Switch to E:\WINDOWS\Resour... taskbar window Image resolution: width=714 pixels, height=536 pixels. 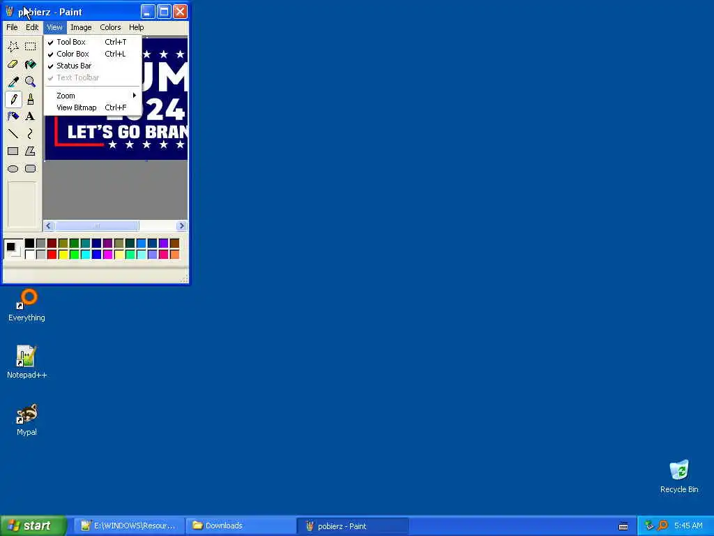click(129, 526)
